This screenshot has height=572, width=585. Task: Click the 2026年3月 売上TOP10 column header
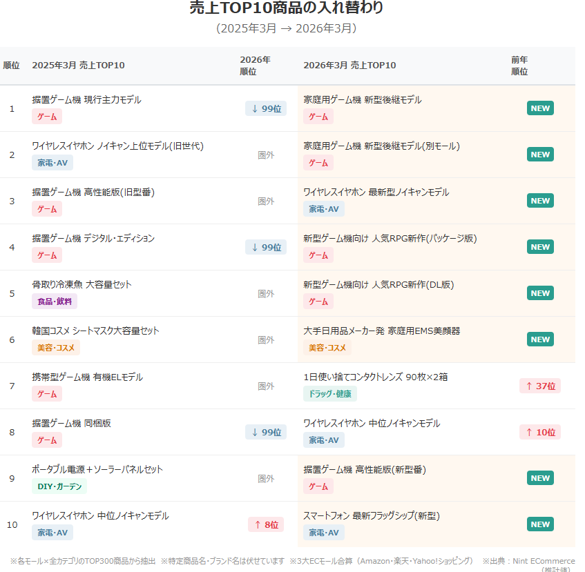pyautogui.click(x=349, y=65)
